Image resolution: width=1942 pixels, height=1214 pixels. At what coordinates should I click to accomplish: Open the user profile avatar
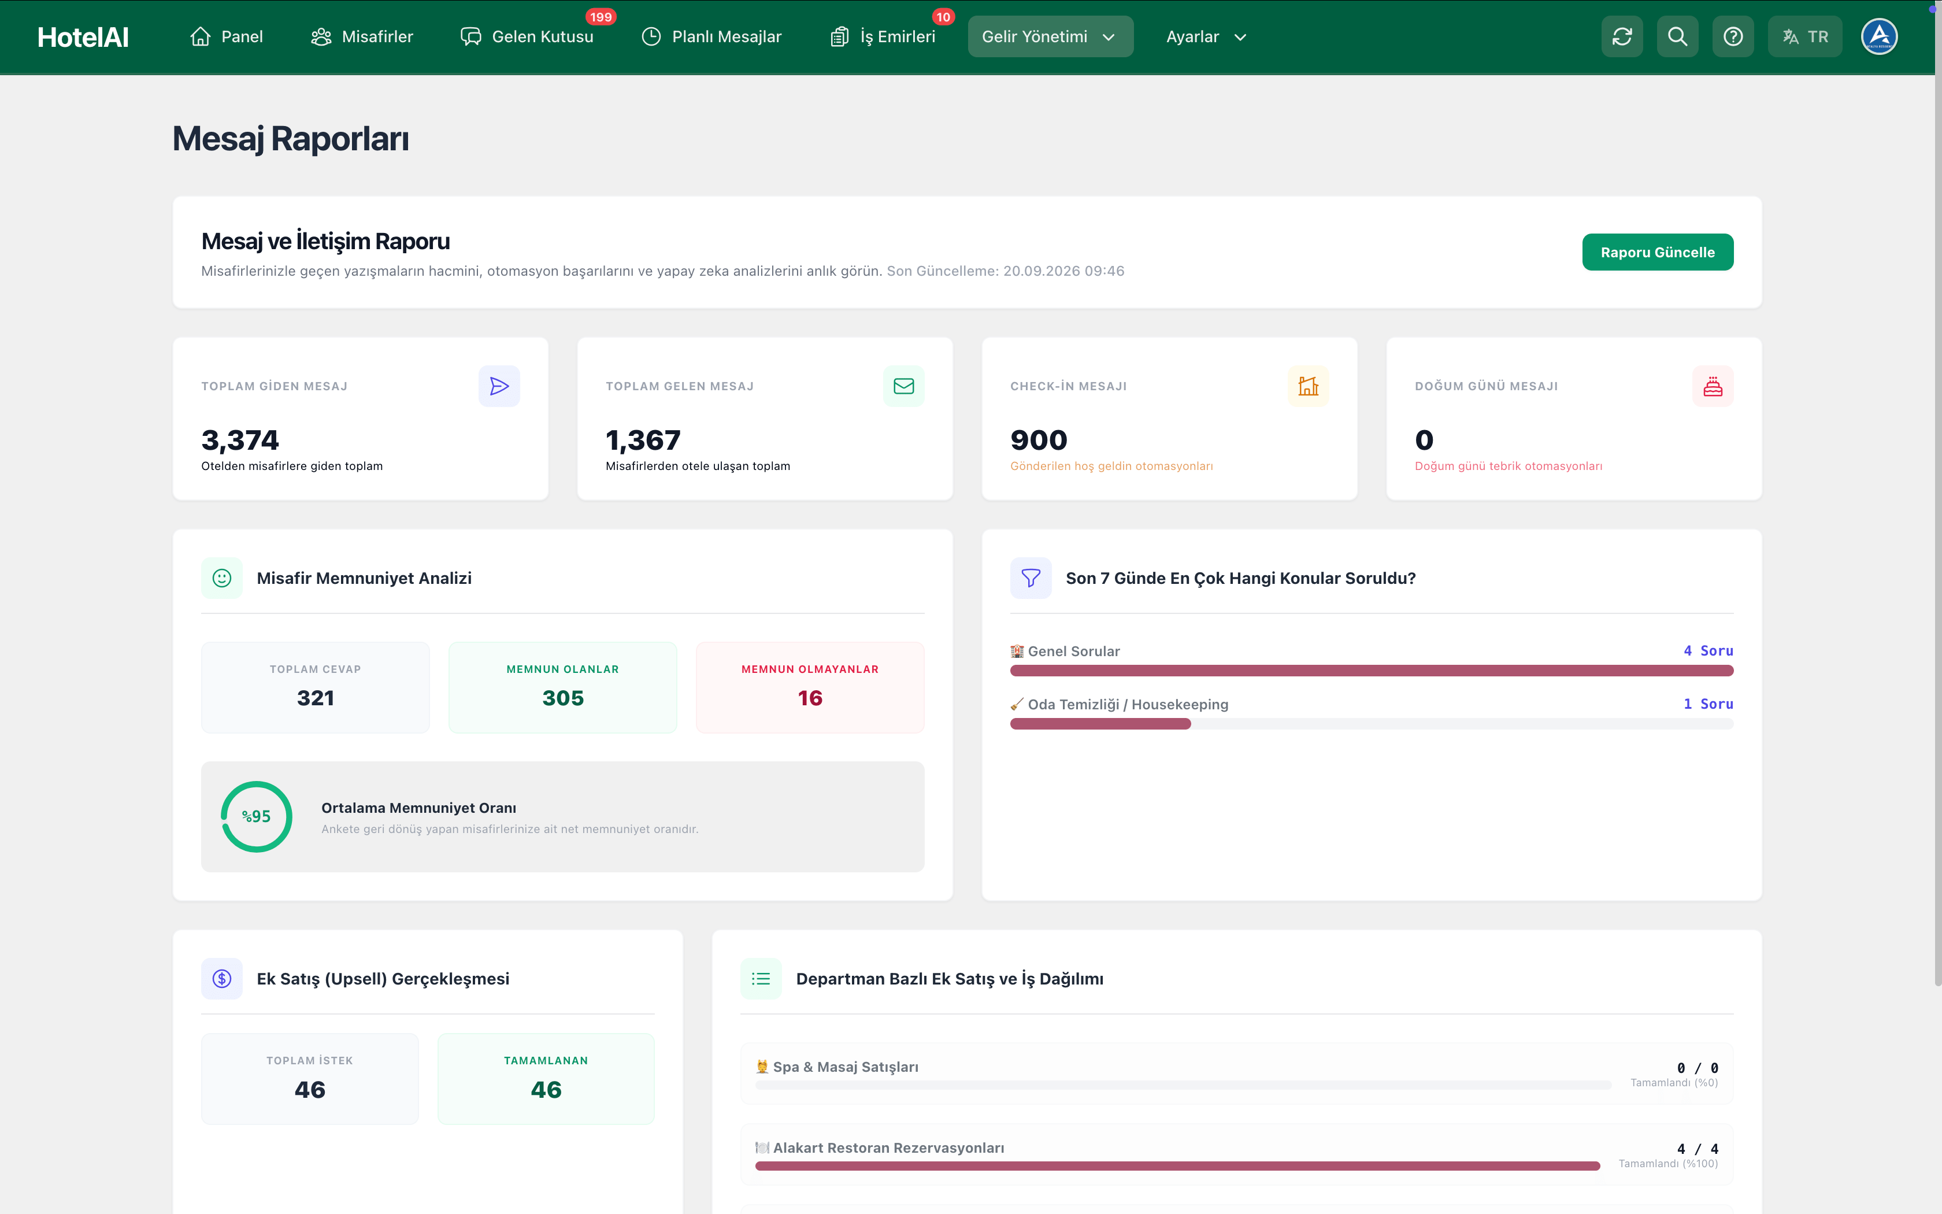[x=1878, y=37]
